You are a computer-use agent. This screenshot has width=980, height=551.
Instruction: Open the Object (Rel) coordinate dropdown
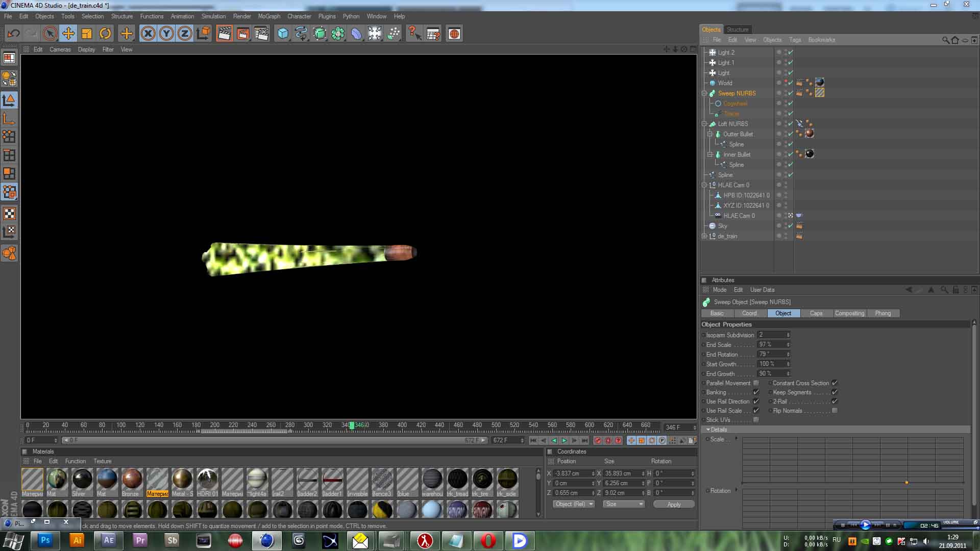(x=574, y=504)
